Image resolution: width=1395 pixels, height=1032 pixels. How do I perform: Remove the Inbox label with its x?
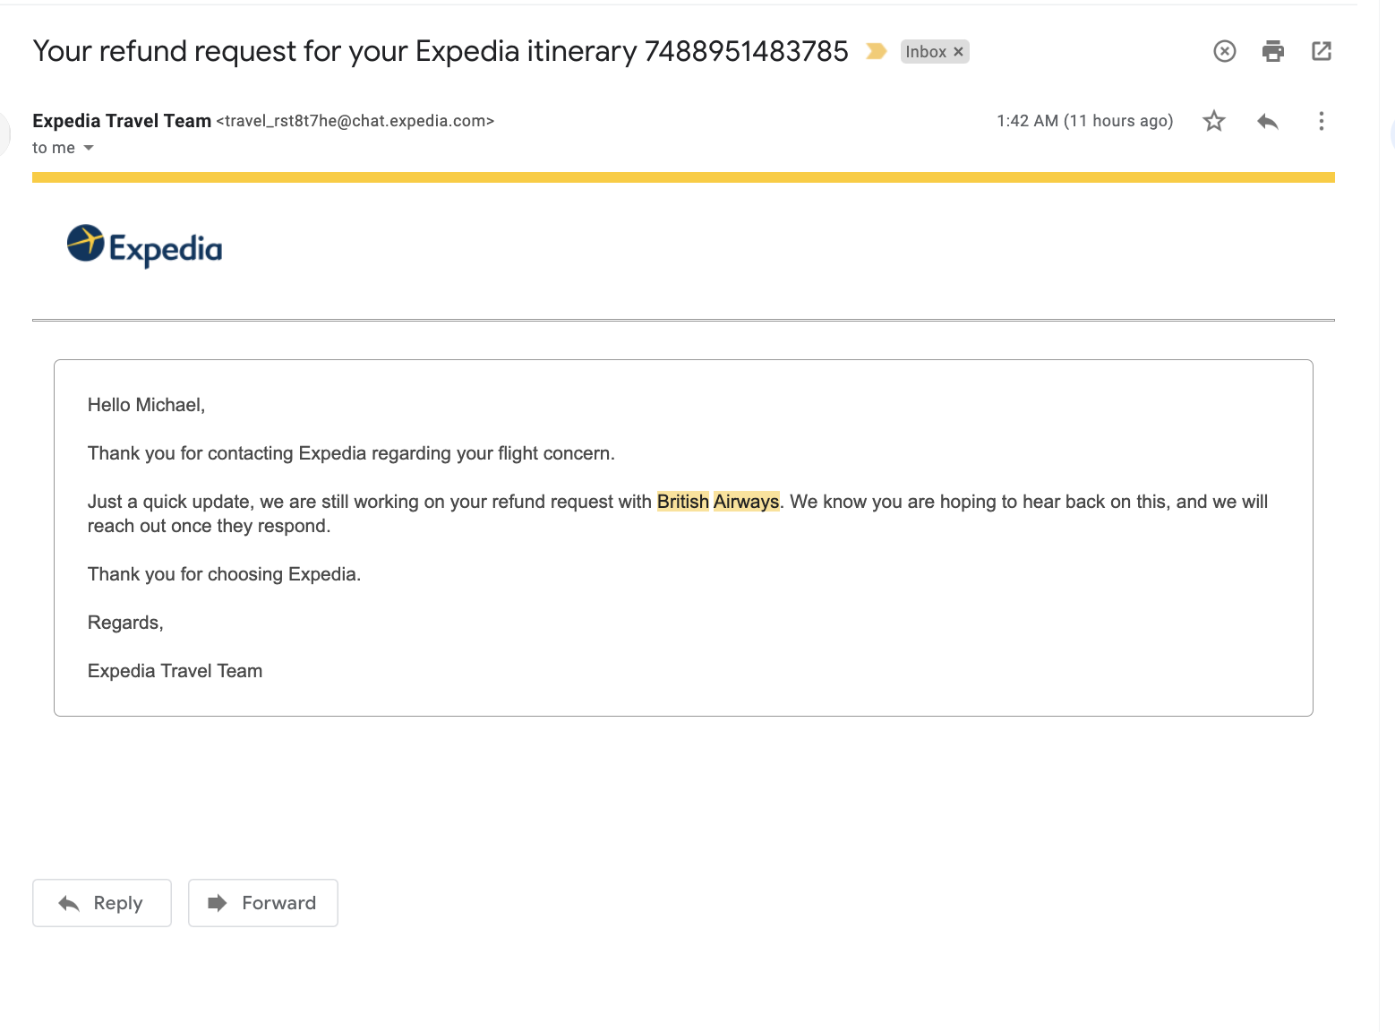click(x=959, y=51)
